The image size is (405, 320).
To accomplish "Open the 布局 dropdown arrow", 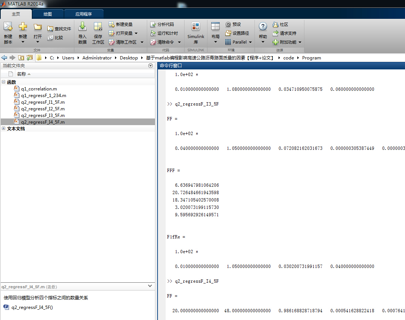I will tap(215, 42).
